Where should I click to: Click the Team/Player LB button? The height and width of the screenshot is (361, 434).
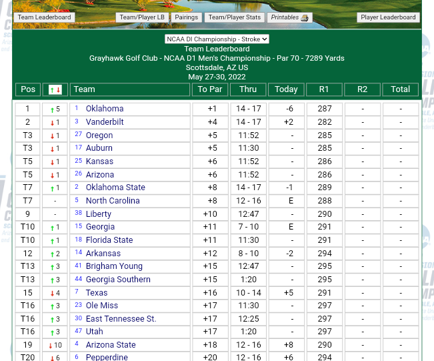pyautogui.click(x=142, y=17)
